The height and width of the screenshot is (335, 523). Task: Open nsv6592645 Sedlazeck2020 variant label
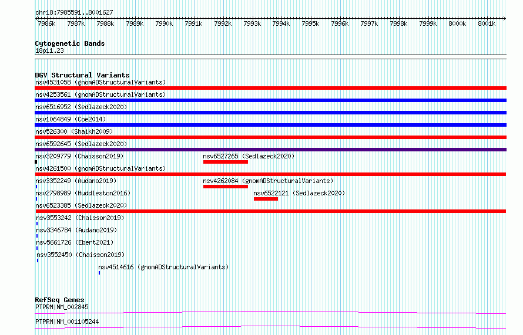[x=81, y=144]
